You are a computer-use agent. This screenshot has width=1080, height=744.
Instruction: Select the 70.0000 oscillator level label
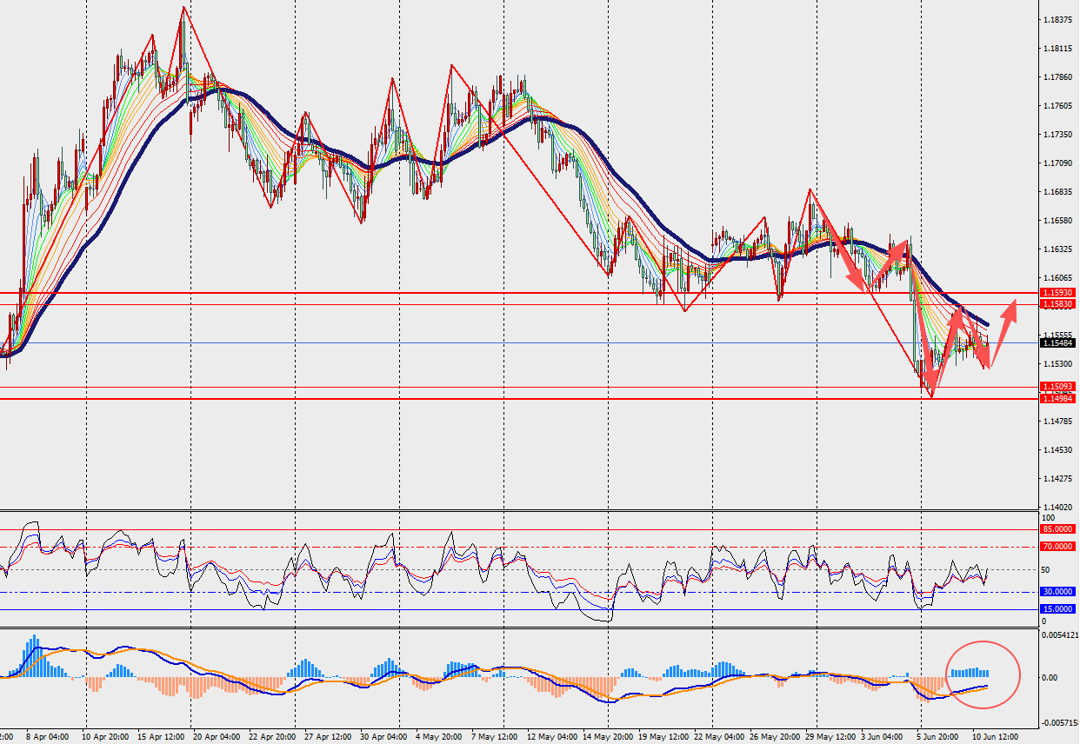[x=1058, y=547]
